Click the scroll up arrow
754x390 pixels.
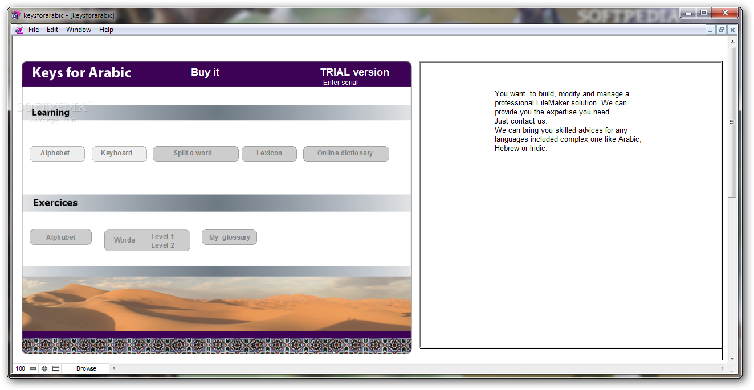(732, 42)
